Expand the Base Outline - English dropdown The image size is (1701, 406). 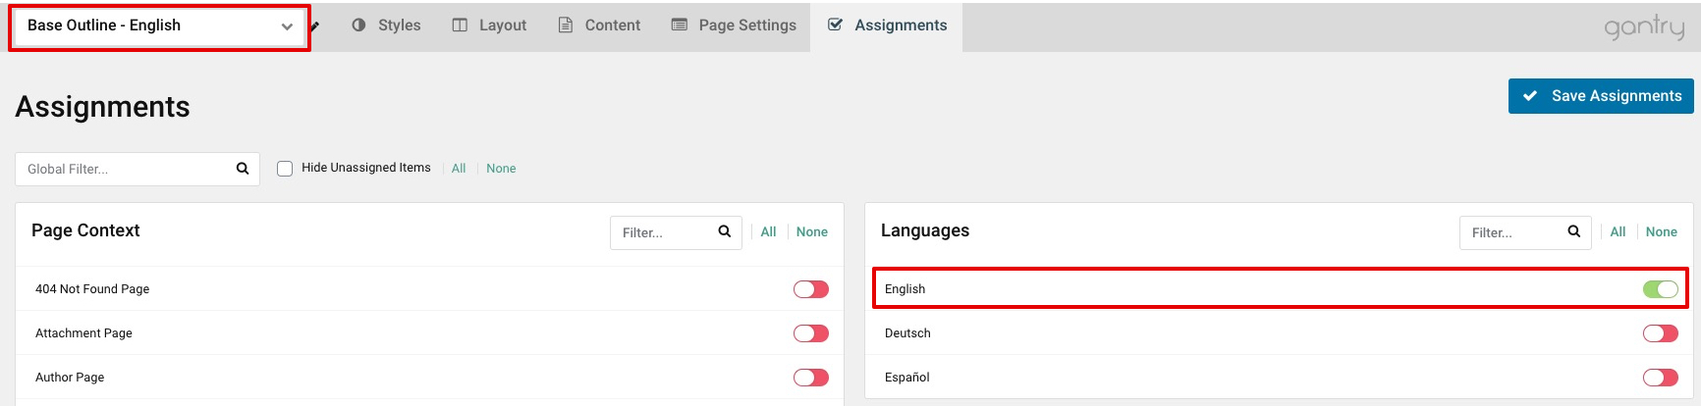159,26
